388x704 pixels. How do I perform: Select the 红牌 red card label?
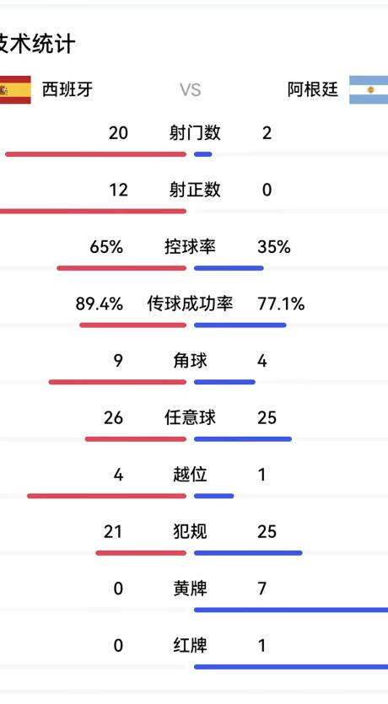coord(190,646)
